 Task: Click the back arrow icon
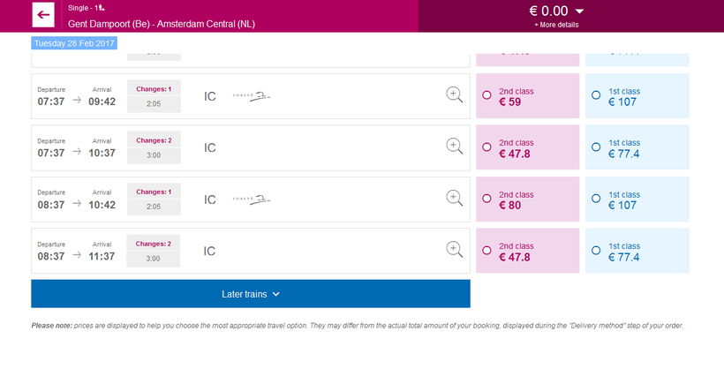43,15
